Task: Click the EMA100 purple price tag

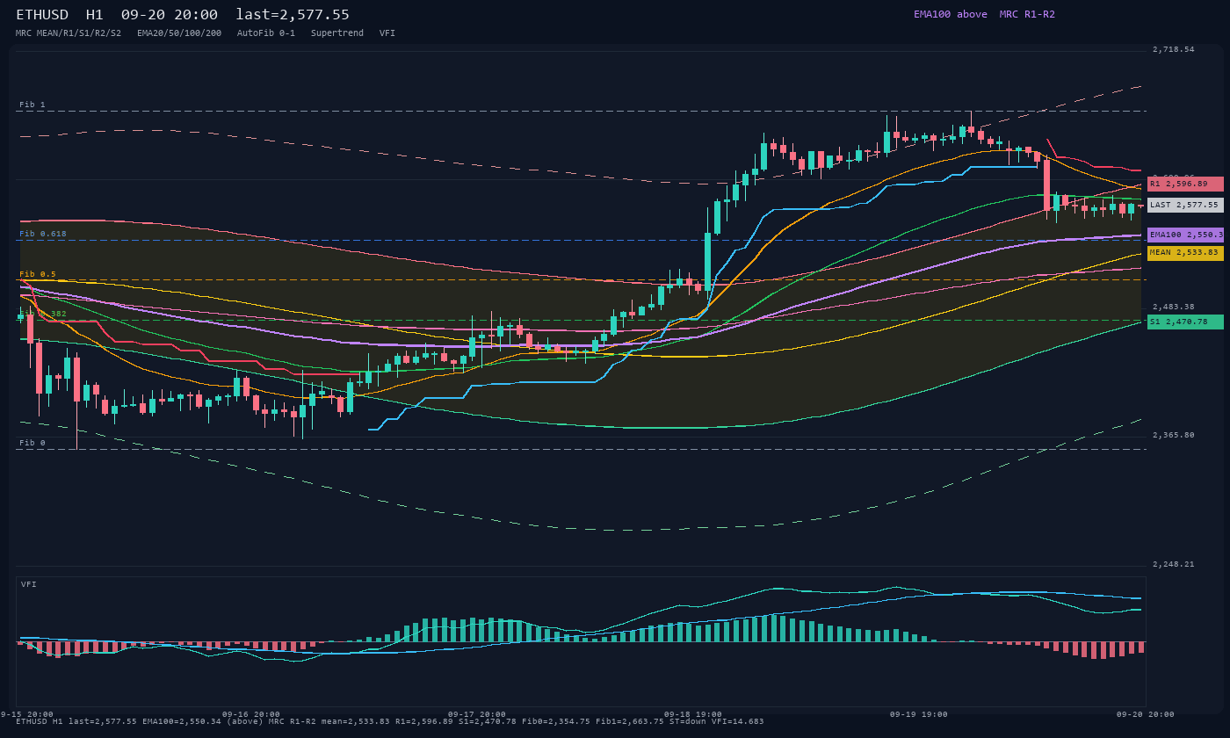Action: coord(1184,235)
